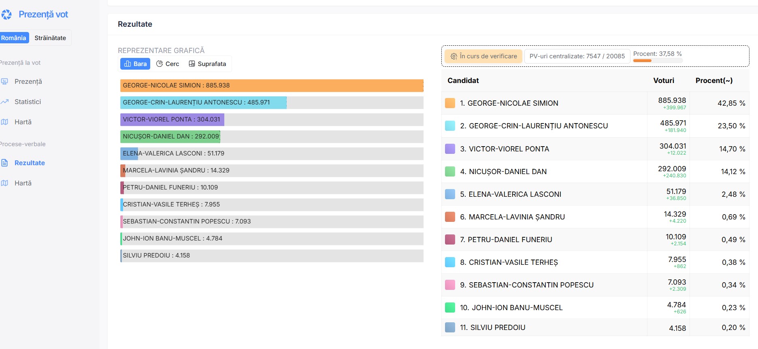The width and height of the screenshot is (758, 349).
Task: Click the Procent progress bar
Action: (x=658, y=61)
